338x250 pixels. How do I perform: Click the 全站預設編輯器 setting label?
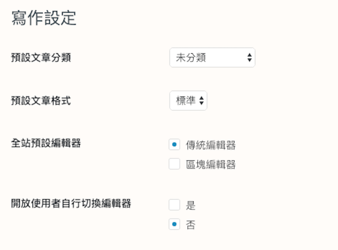[46, 143]
